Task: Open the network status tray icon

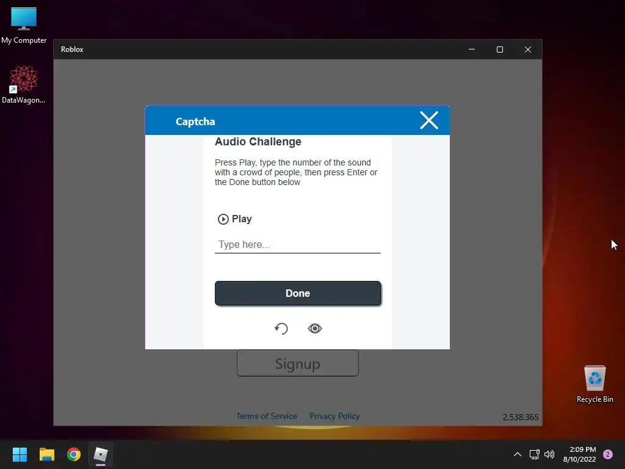Action: 534,454
